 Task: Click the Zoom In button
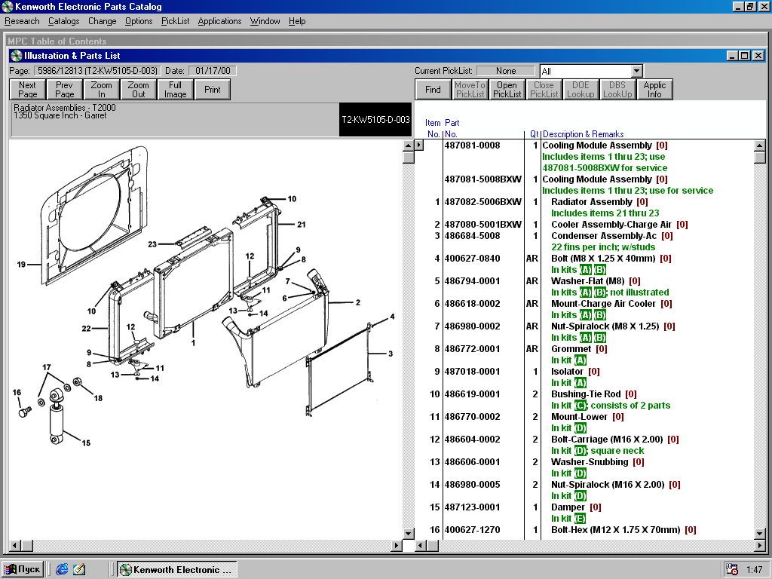(x=102, y=90)
